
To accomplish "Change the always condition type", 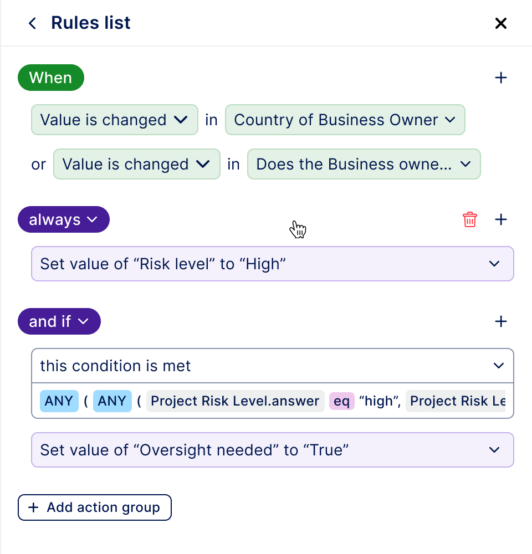I will click(64, 219).
